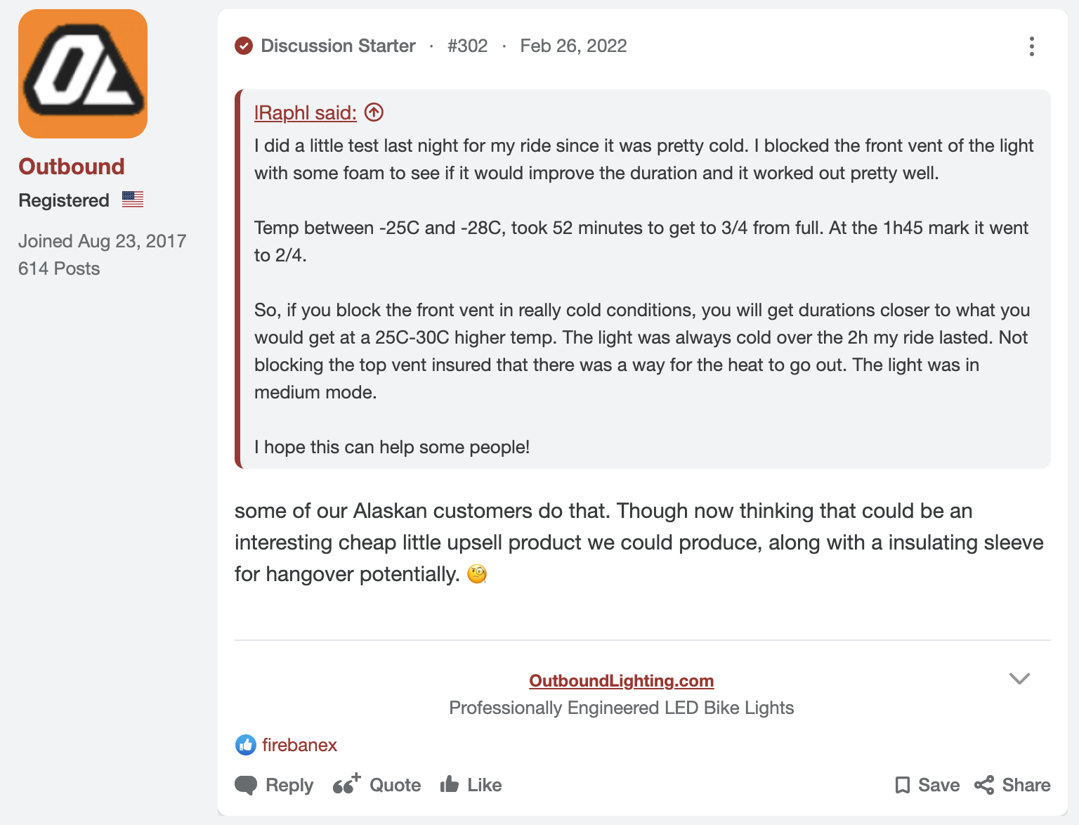Open the lRaphl said quote link
Viewport: 1079px width, 825px height.
(305, 112)
